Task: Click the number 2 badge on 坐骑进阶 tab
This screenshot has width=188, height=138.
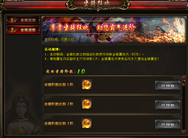Action: pyautogui.click(x=12, y=30)
